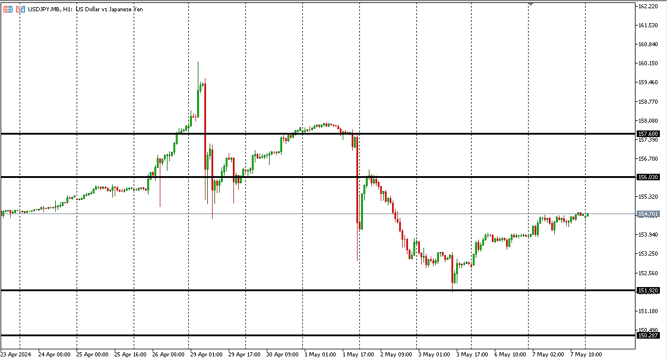Toggle the One Click Trading panel icon
The image size is (667, 360).
tap(20, 9)
